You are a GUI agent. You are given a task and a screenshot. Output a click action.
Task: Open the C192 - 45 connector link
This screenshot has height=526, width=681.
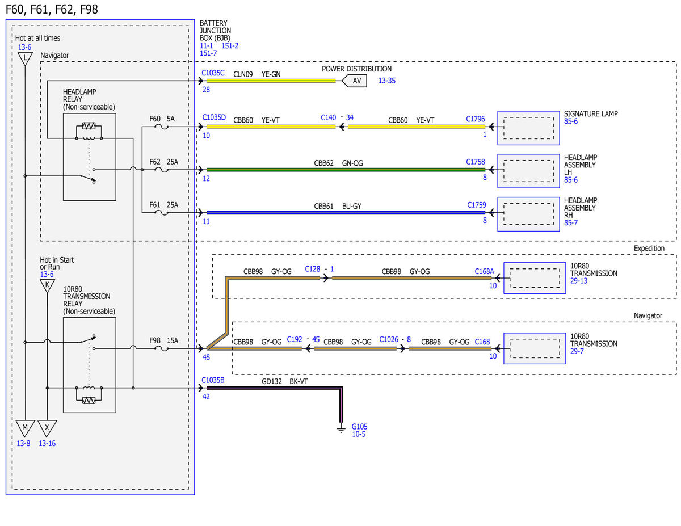coord(304,339)
